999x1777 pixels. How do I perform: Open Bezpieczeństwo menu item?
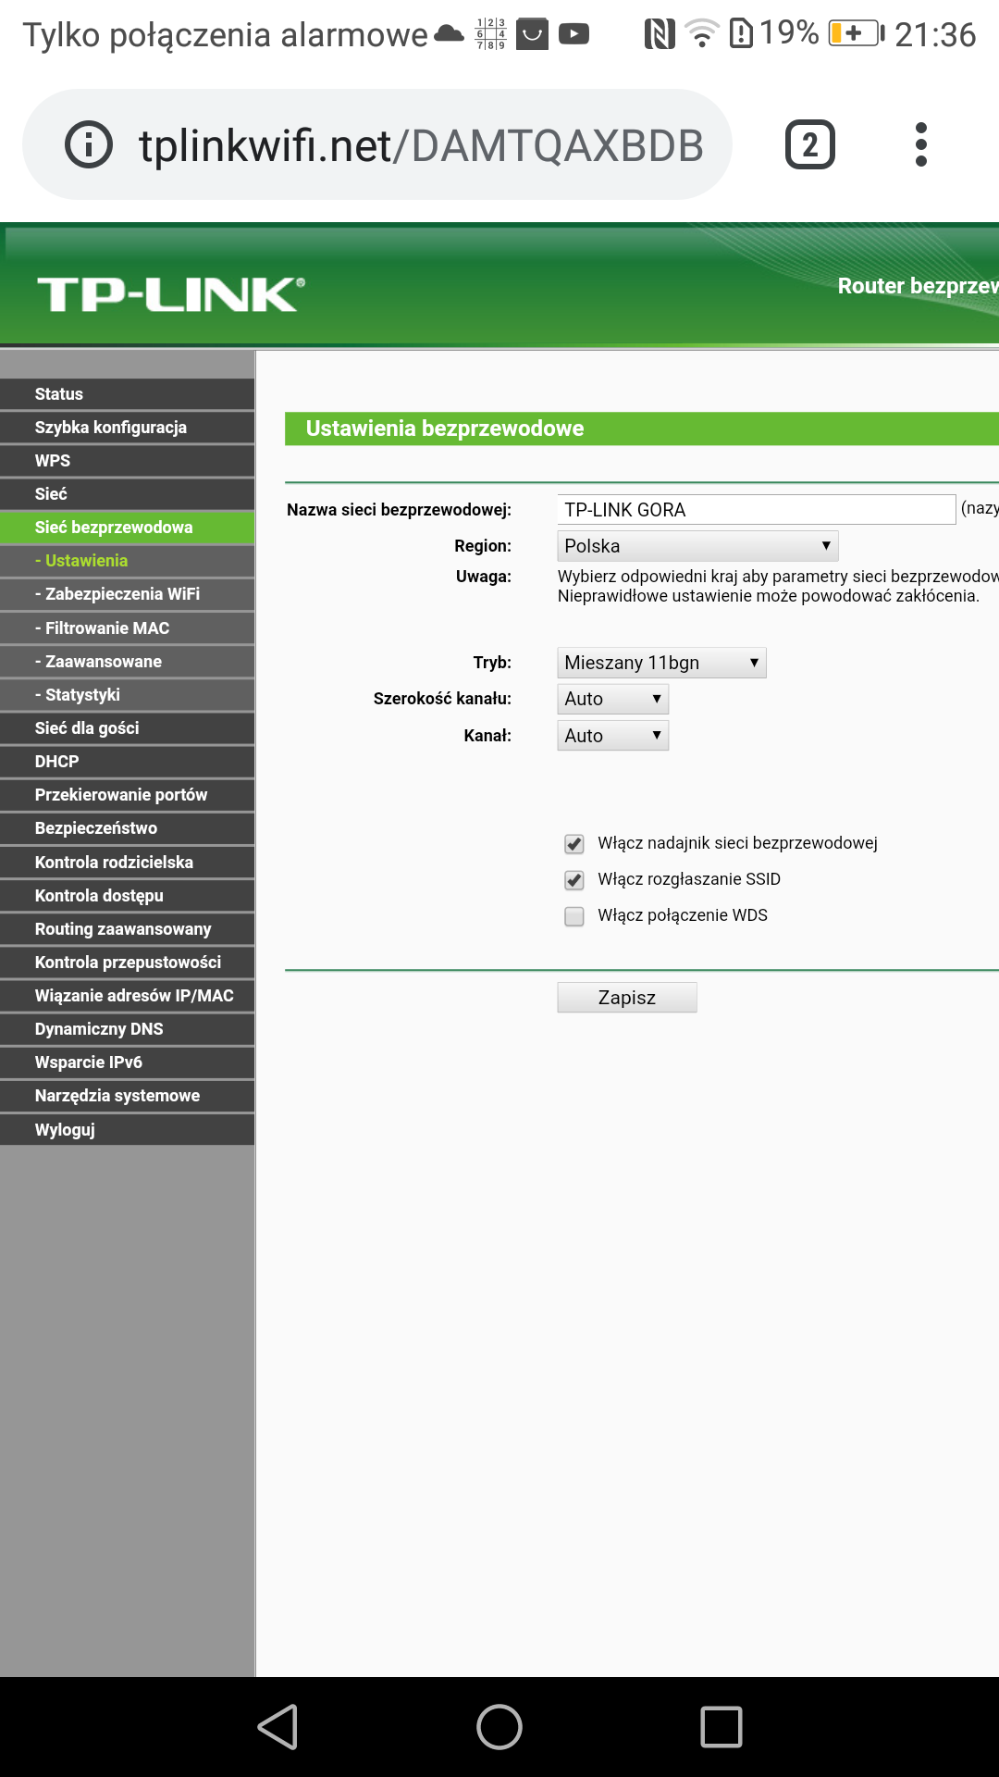point(127,828)
